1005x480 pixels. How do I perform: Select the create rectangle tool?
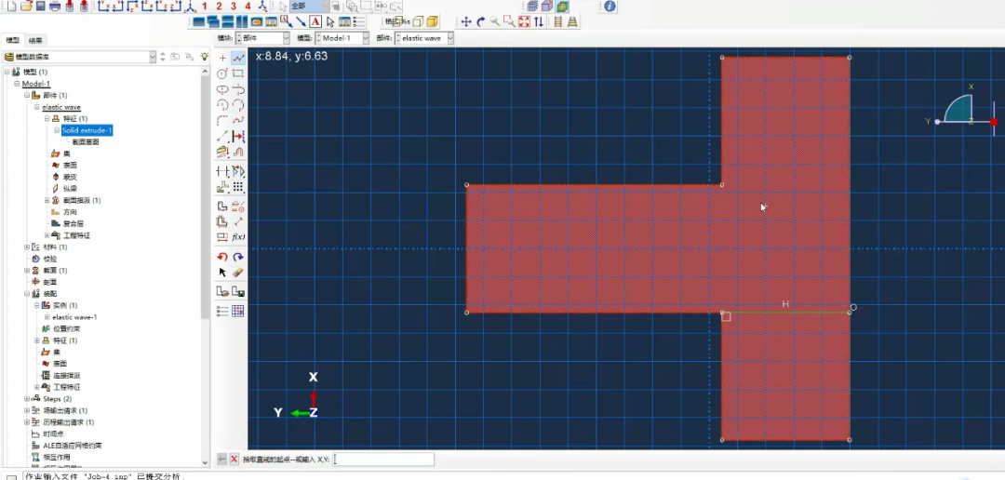click(238, 73)
